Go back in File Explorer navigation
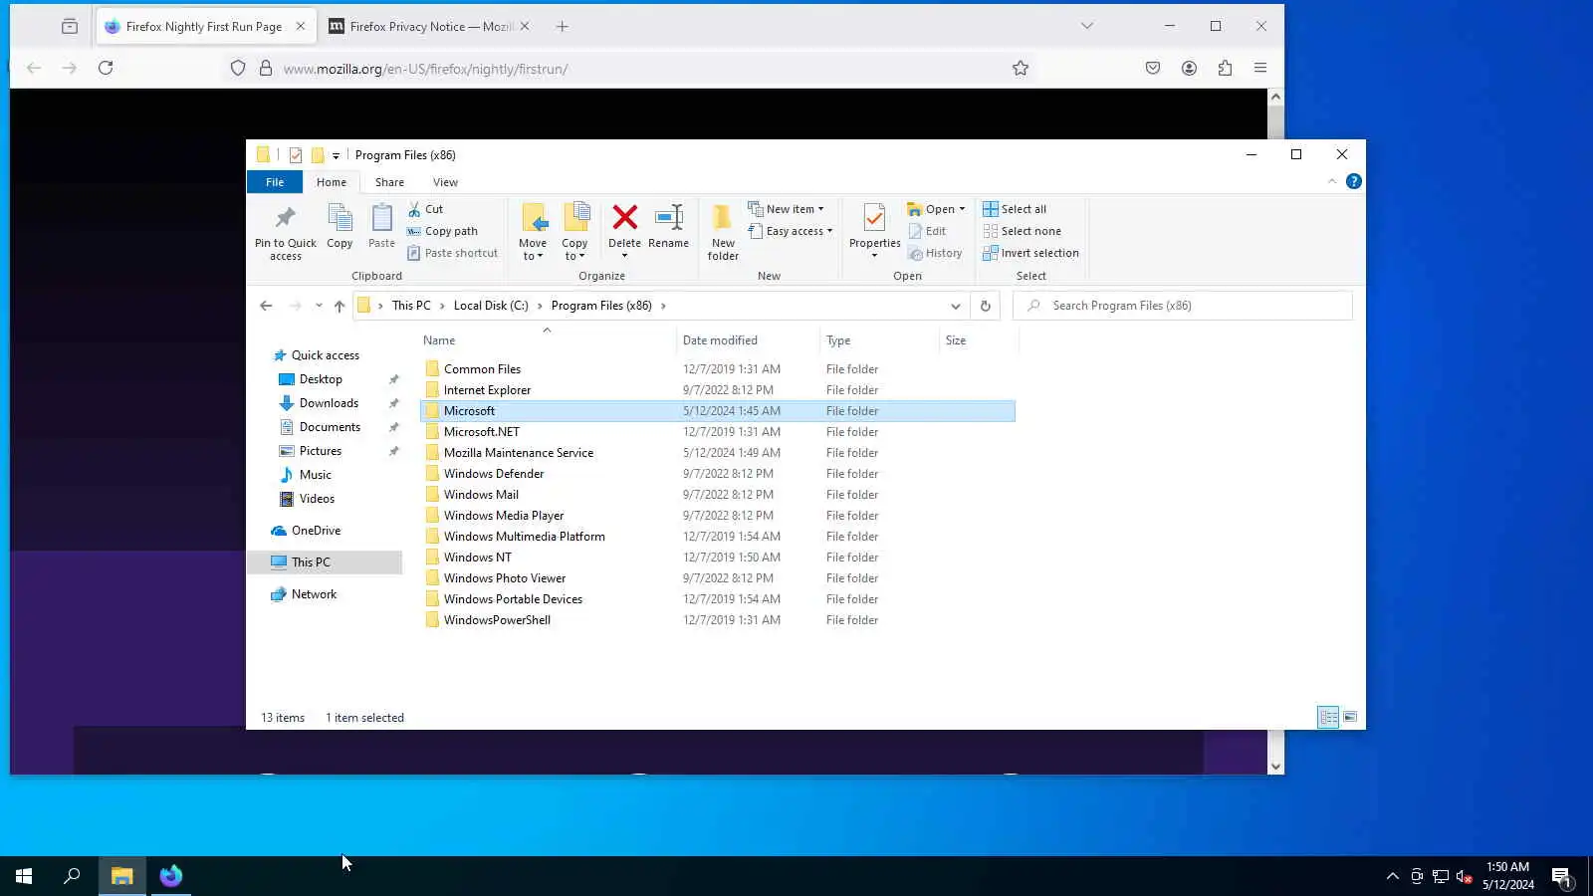Screen dimensions: 1593x896 (x=266, y=306)
